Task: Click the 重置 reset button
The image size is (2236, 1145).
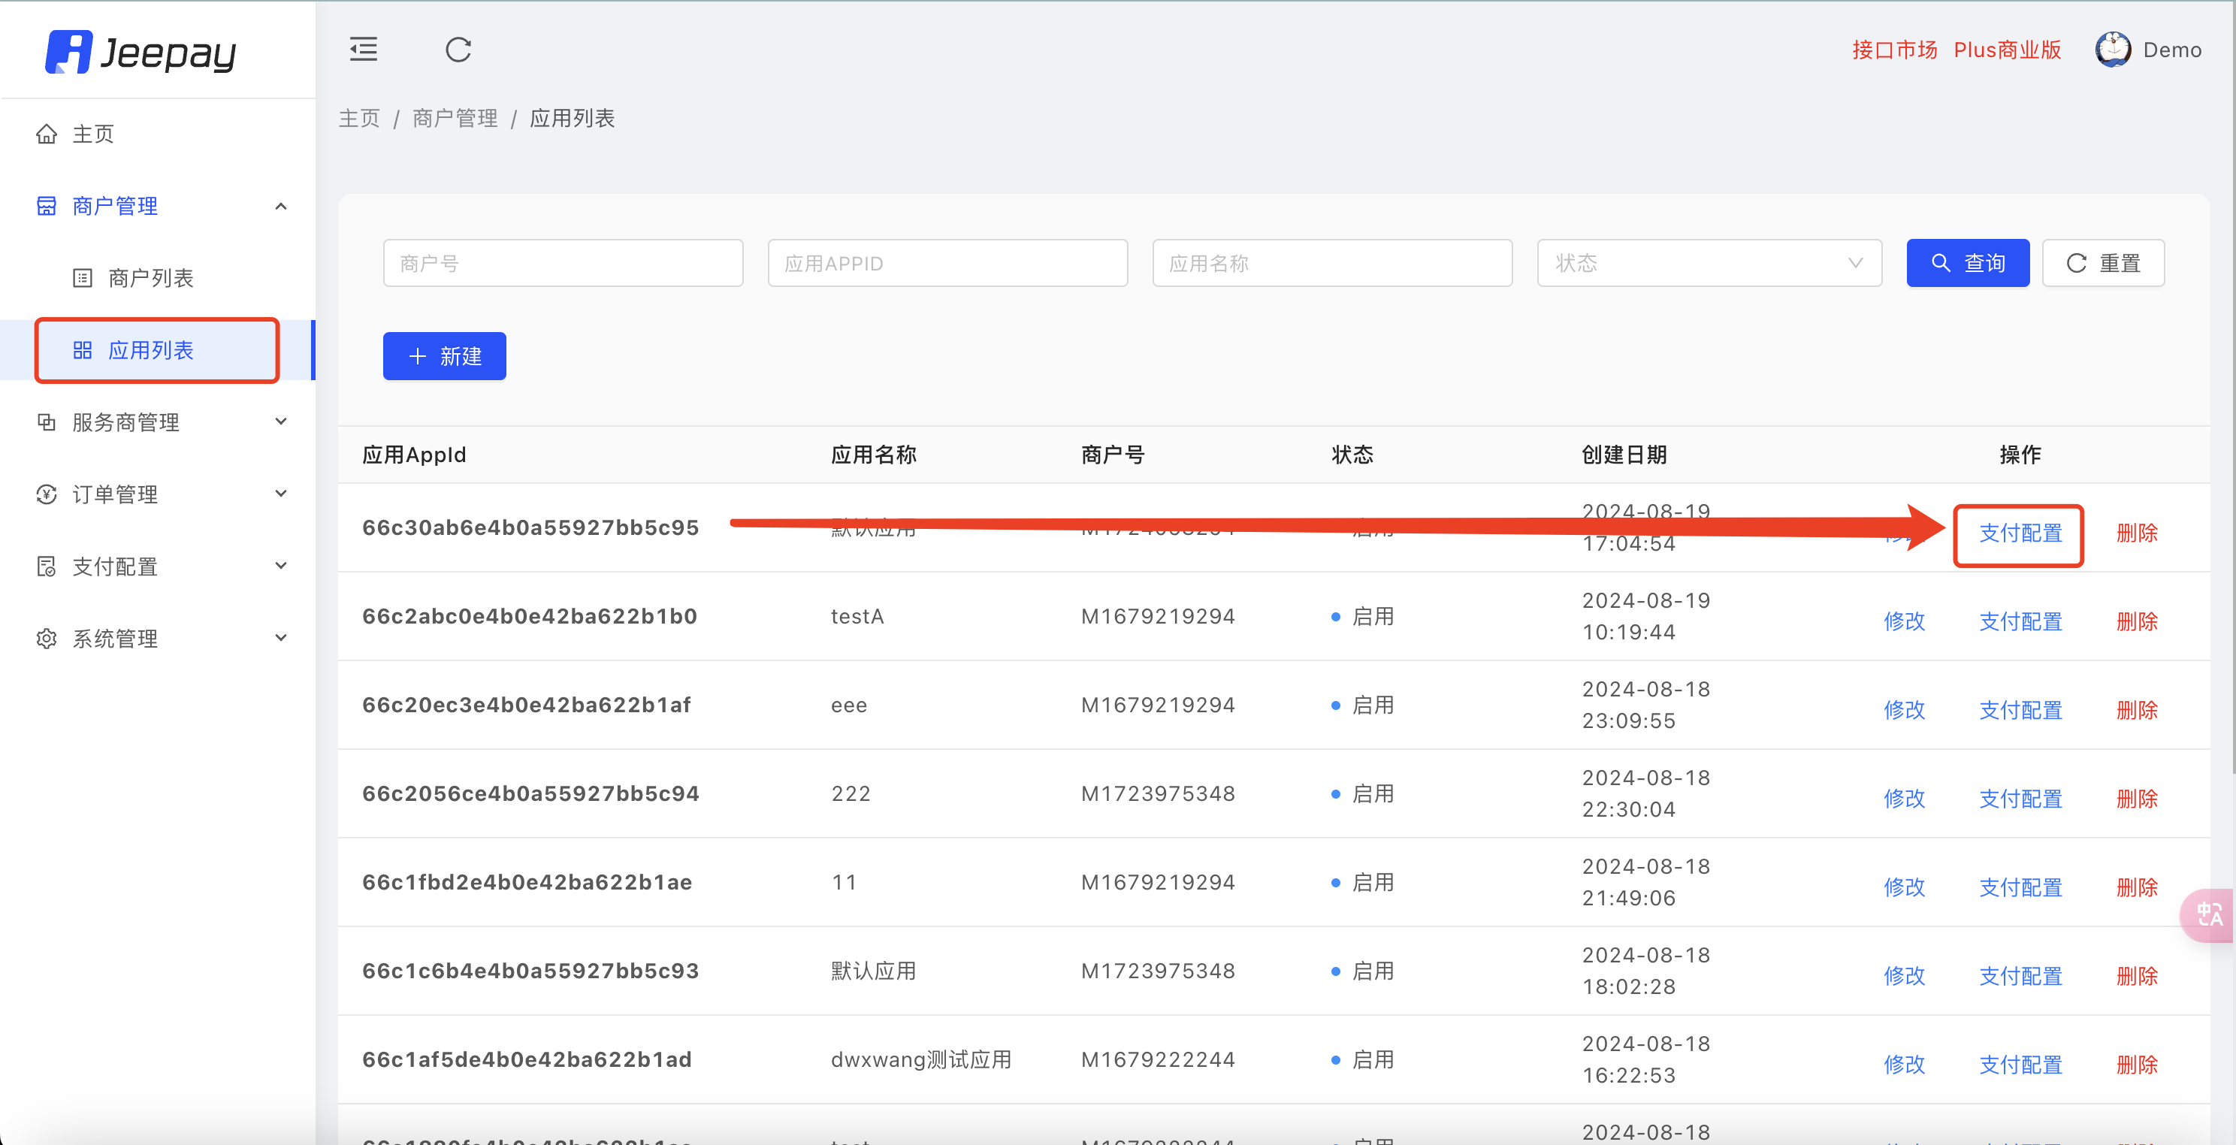Action: [2102, 263]
